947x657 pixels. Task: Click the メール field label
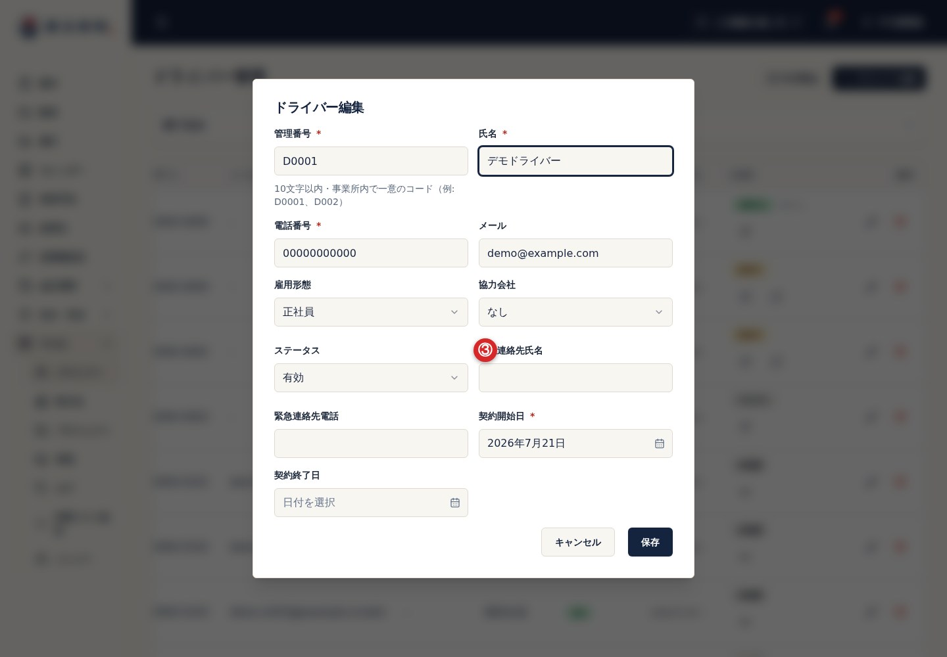[x=493, y=225]
